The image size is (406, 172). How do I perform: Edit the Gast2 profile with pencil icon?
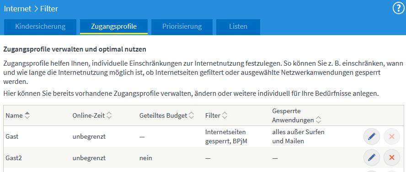click(x=372, y=157)
